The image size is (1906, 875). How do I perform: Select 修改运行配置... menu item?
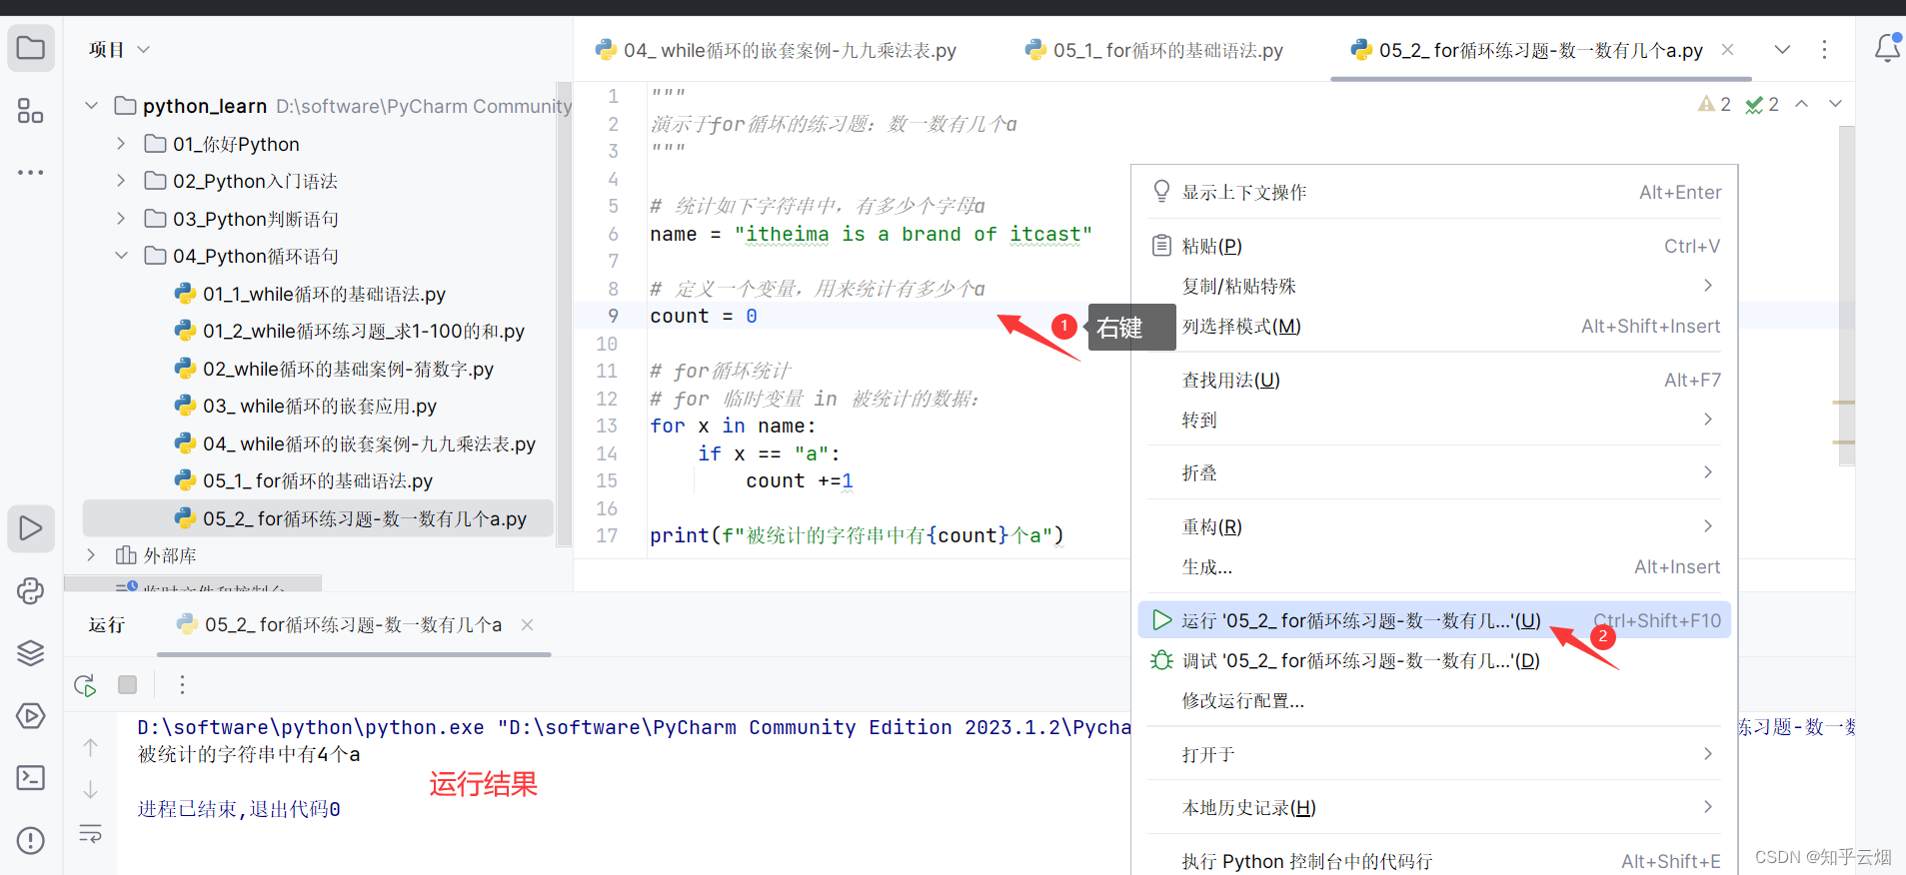click(1434, 700)
